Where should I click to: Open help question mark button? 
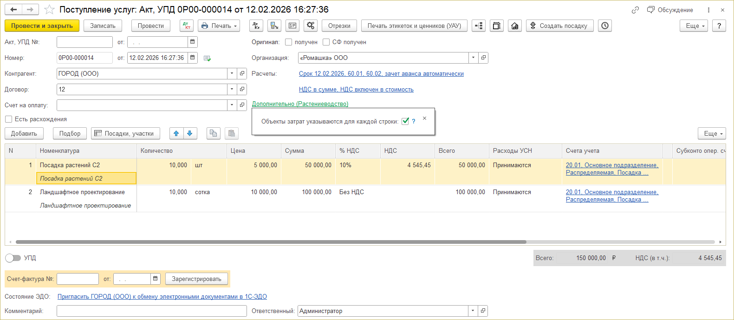click(719, 26)
